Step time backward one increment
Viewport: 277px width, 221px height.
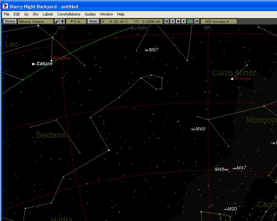167,21
